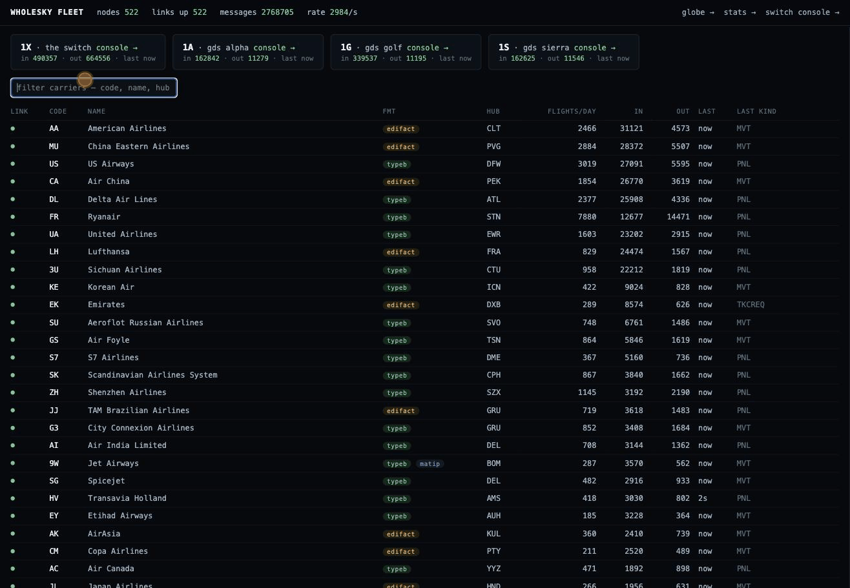Click the NAME column header
This screenshot has height=588, width=850.
(x=96, y=112)
